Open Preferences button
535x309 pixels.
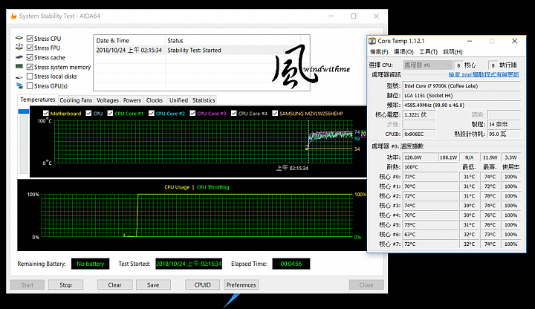[x=241, y=284]
